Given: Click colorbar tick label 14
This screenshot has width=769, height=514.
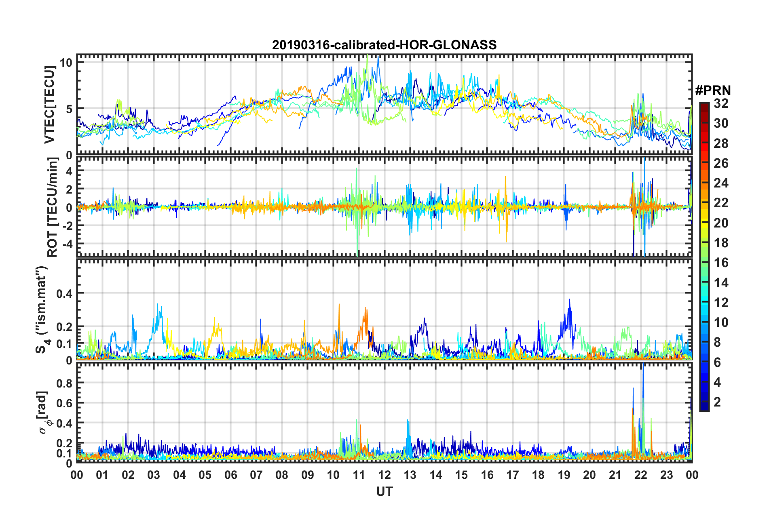Looking at the screenshot, I should pyautogui.click(x=721, y=283).
